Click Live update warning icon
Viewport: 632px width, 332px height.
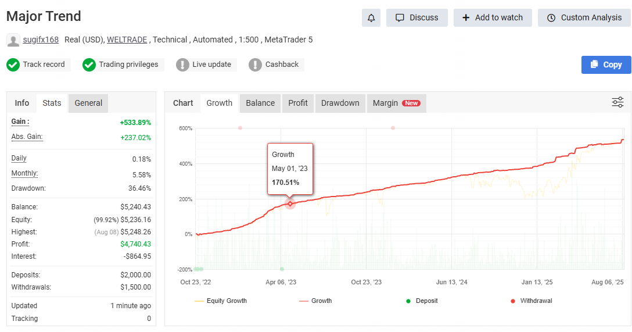click(x=182, y=65)
